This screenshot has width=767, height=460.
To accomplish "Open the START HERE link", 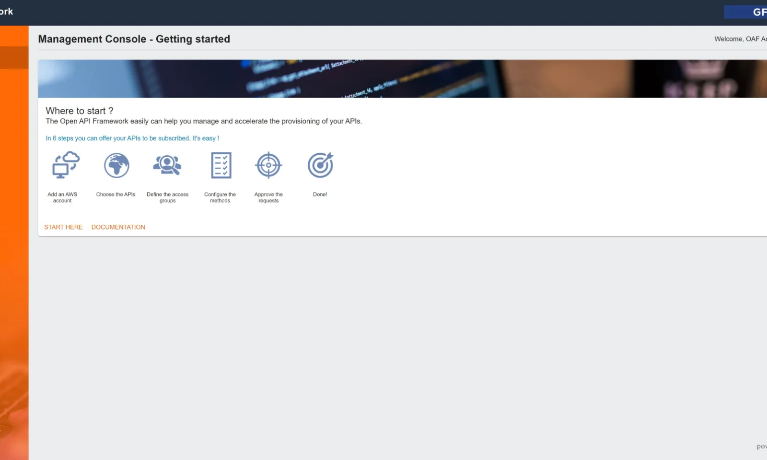I will 63,227.
